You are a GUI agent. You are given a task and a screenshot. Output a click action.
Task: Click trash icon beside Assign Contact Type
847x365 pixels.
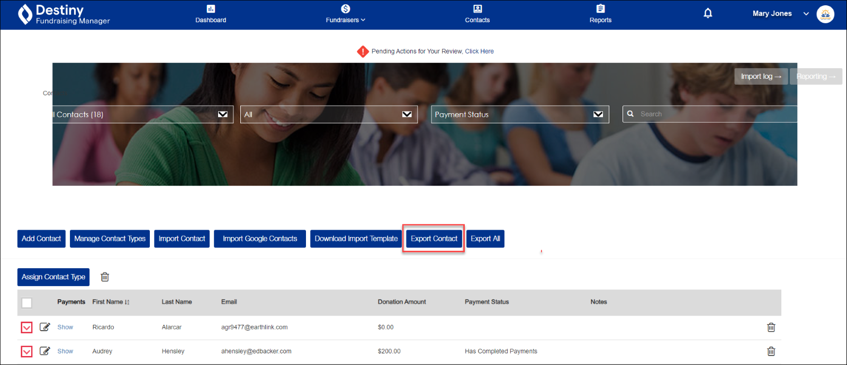105,277
